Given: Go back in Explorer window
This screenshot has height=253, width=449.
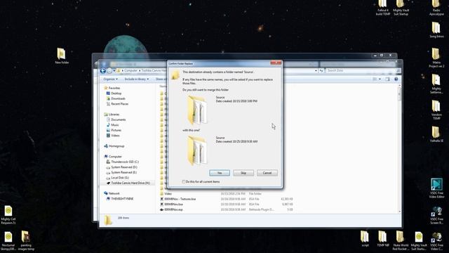Looking at the screenshot, I should click(x=103, y=70).
